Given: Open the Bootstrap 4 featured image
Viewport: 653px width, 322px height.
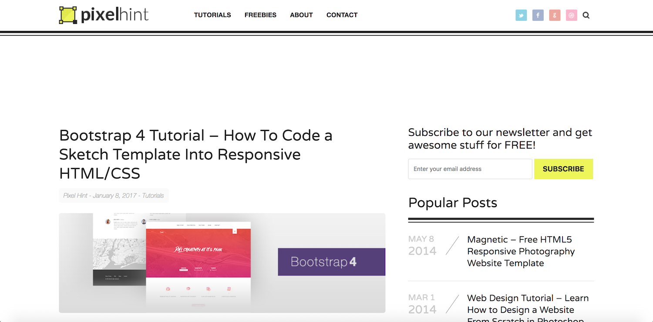Looking at the screenshot, I should (222, 263).
